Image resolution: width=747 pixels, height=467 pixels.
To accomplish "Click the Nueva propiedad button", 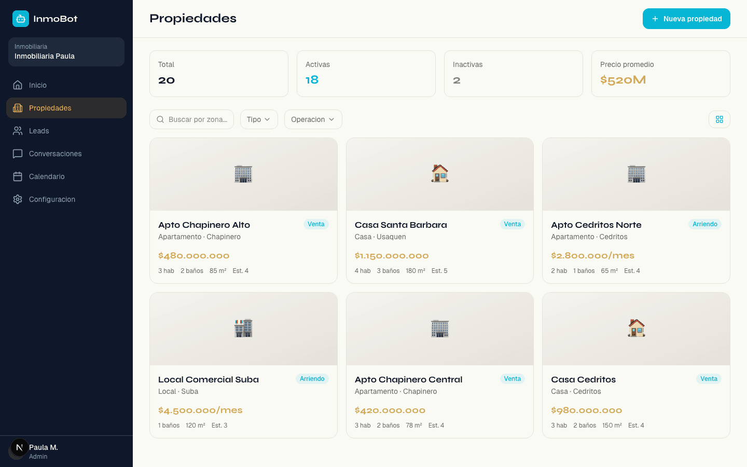I will coord(686,19).
